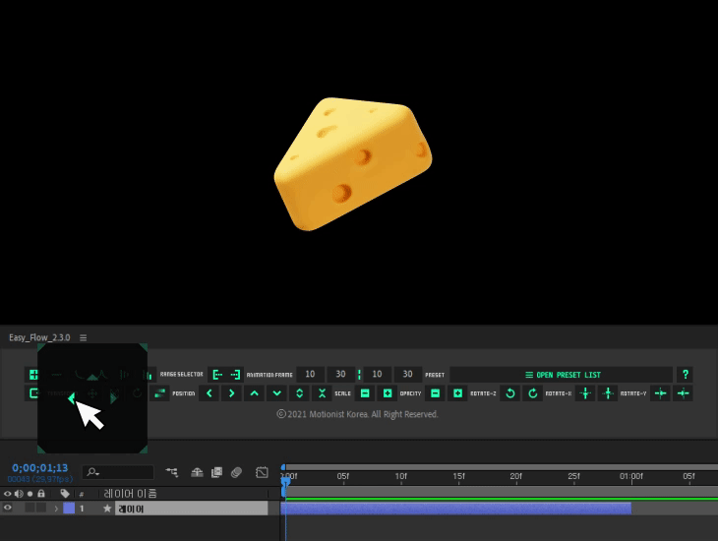The image size is (718, 541).
Task: Toggle the solo switch on layer 1
Action: 30,508
